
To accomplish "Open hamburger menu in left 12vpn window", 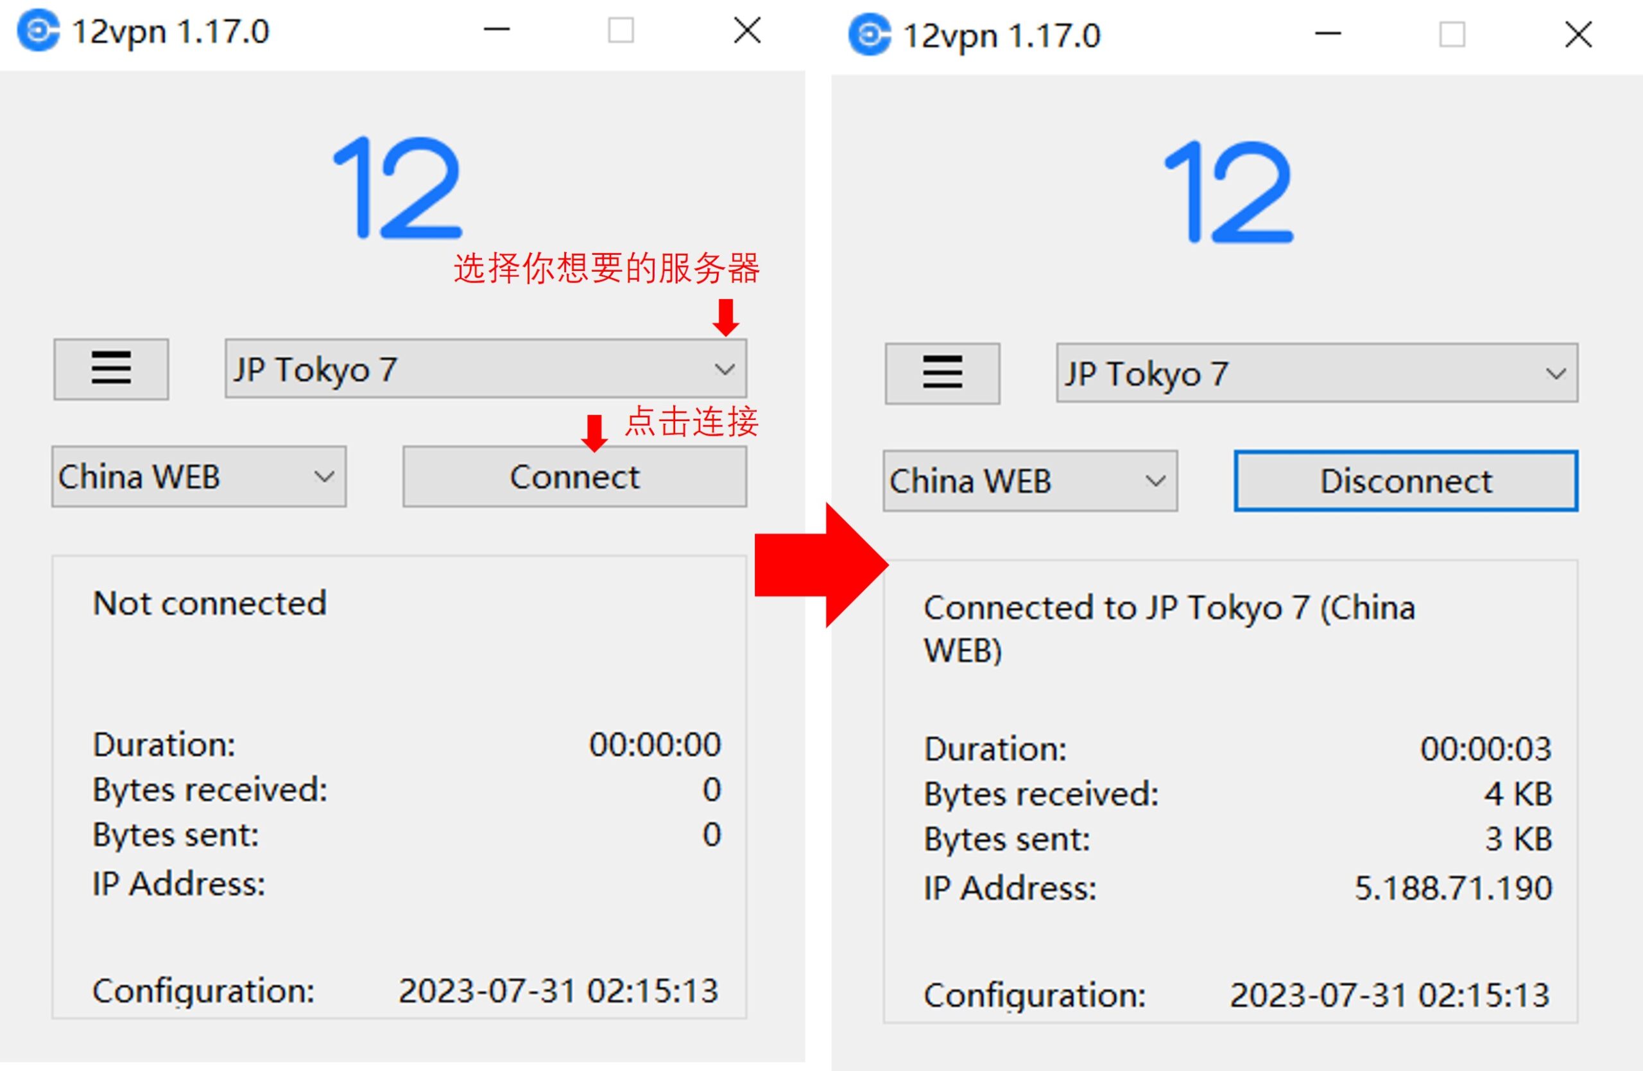I will pyautogui.click(x=111, y=369).
